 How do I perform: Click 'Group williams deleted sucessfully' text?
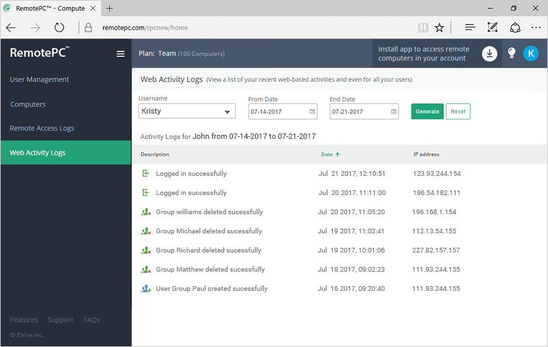tap(210, 211)
